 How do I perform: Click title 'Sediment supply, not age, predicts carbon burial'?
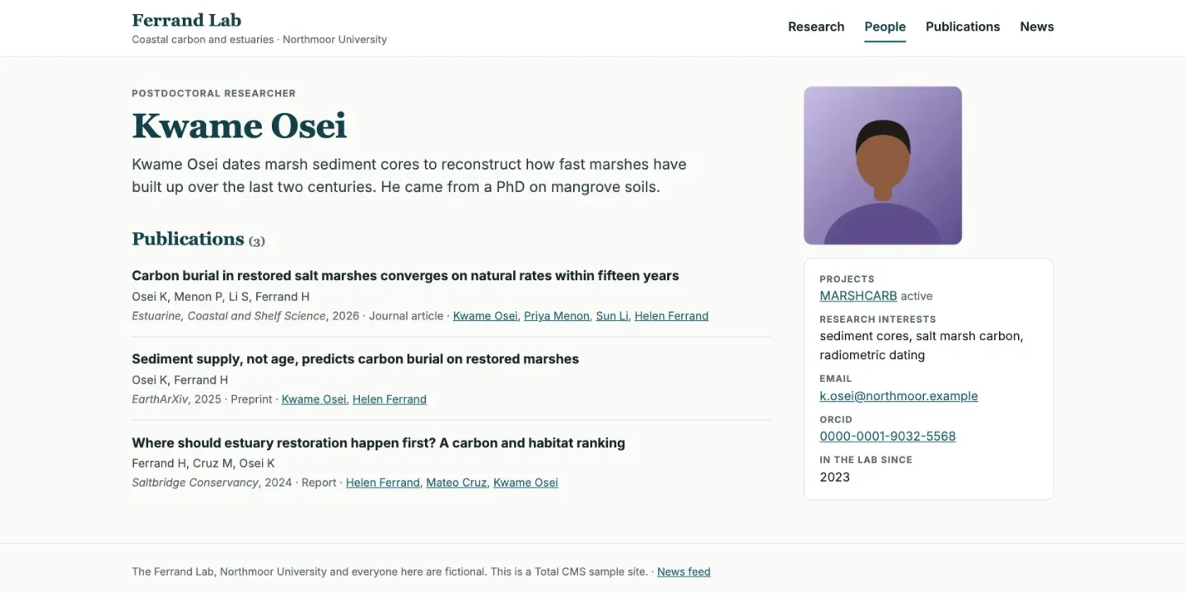(355, 359)
